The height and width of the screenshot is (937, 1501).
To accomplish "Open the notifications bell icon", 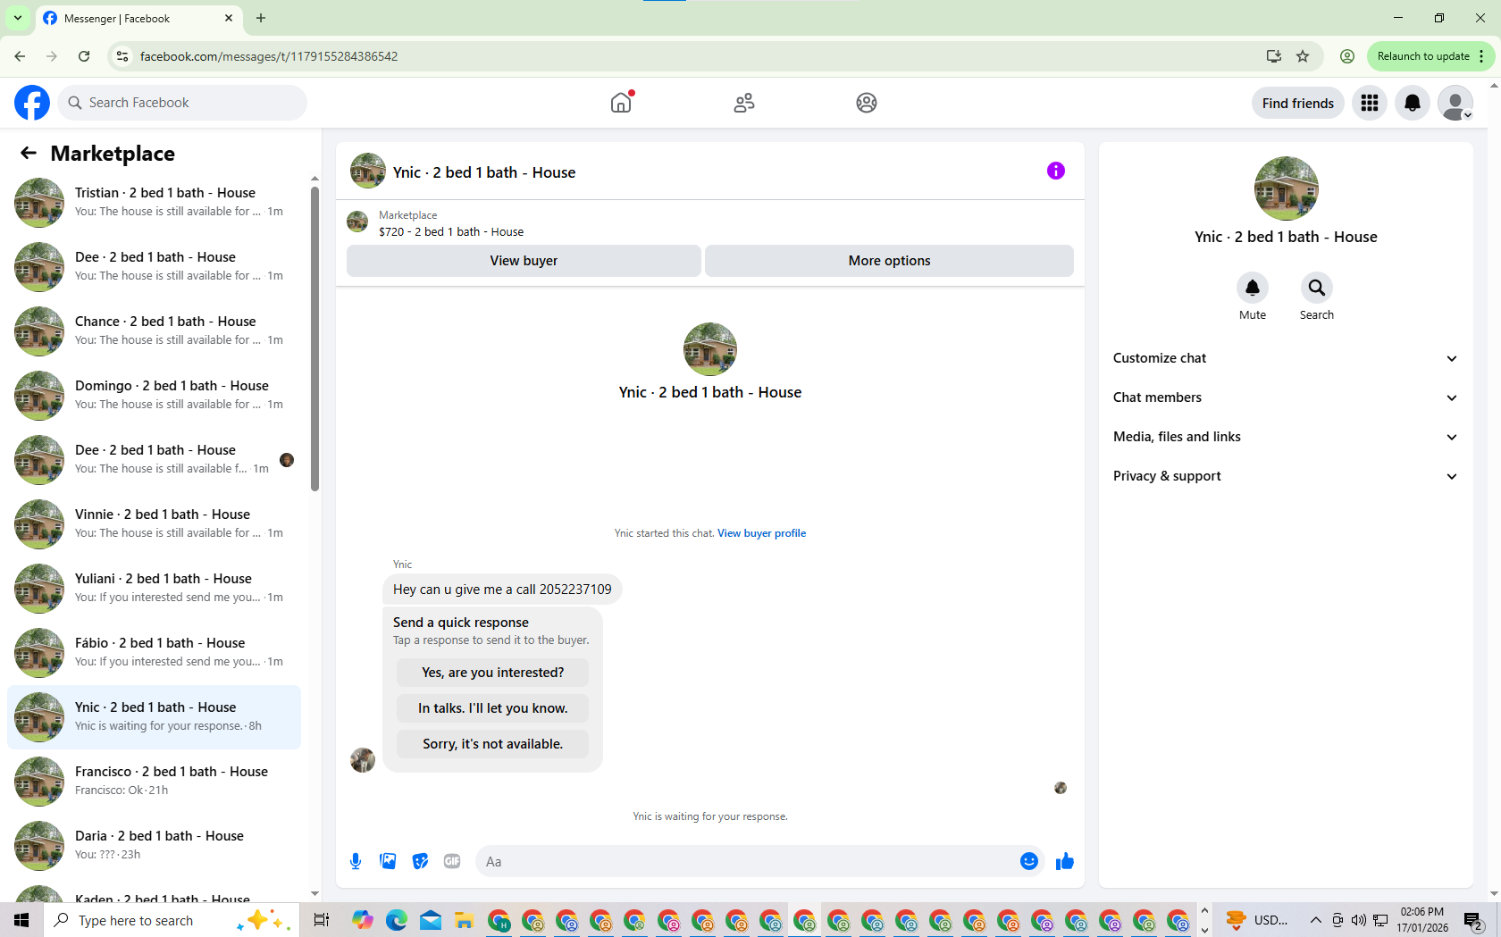I will [1413, 103].
